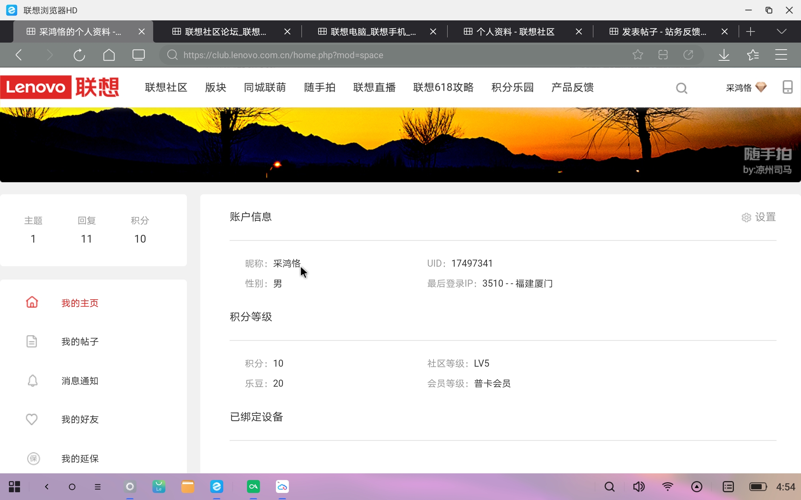801x500 pixels.
Task: Click the 回复 count of 11
Action: pos(86,239)
